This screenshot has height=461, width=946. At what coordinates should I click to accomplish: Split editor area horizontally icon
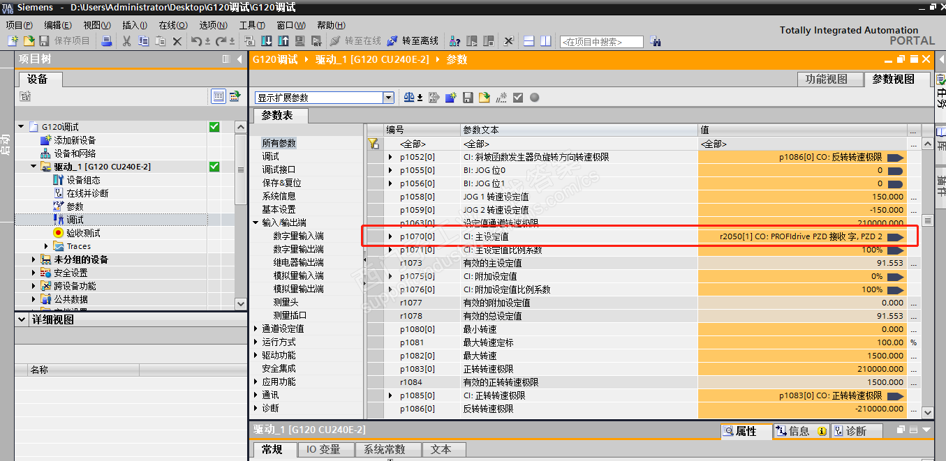coord(529,41)
